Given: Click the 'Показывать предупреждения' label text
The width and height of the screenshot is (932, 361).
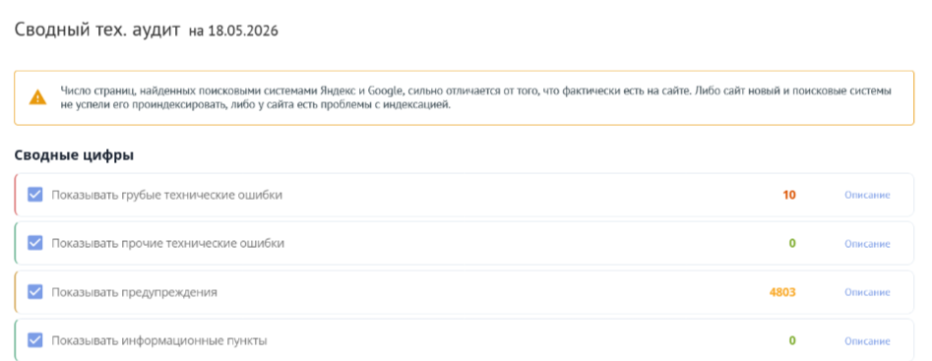Looking at the screenshot, I should [x=134, y=292].
